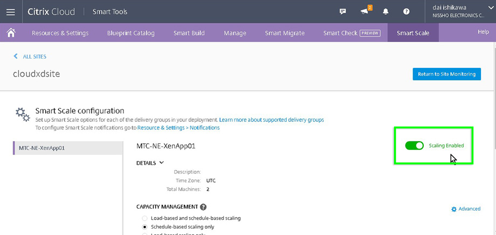This screenshot has width=496, height=235.
Task: Open the hamburger navigation menu
Action: click(x=11, y=12)
